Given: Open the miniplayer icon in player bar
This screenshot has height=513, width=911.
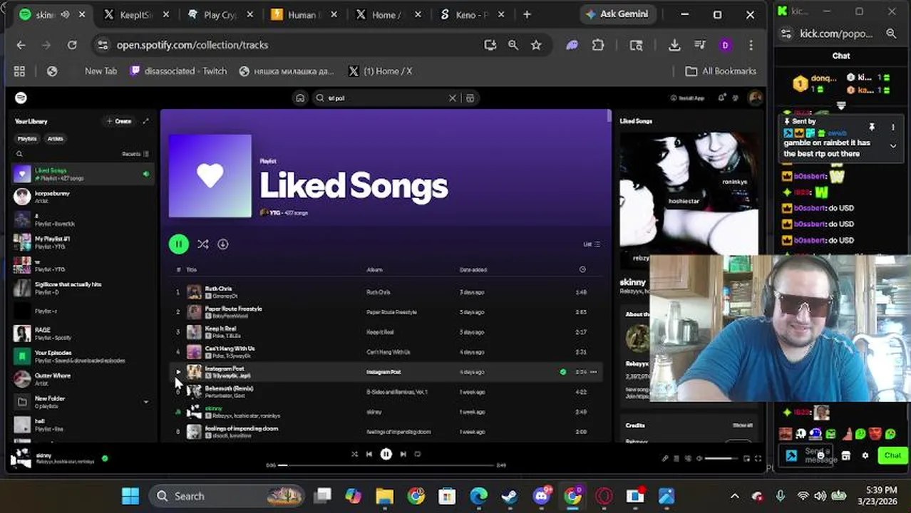Looking at the screenshot, I should (746, 458).
